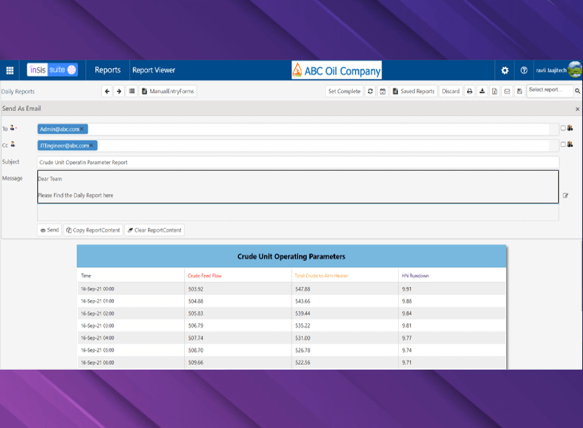The image size is (583, 428).
Task: Open settings gear icon
Action: tap(504, 70)
